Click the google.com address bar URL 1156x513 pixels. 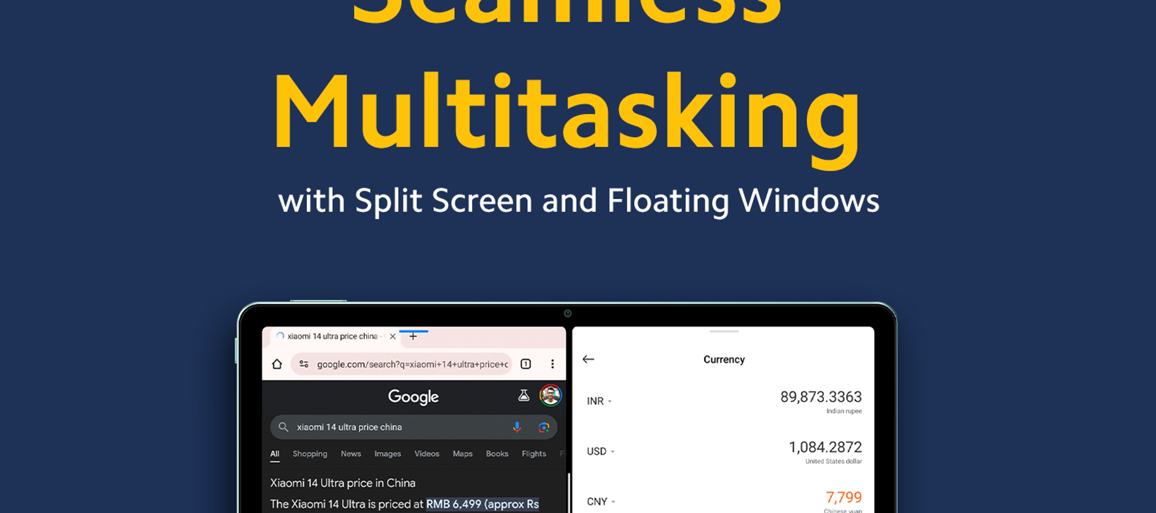tap(412, 364)
